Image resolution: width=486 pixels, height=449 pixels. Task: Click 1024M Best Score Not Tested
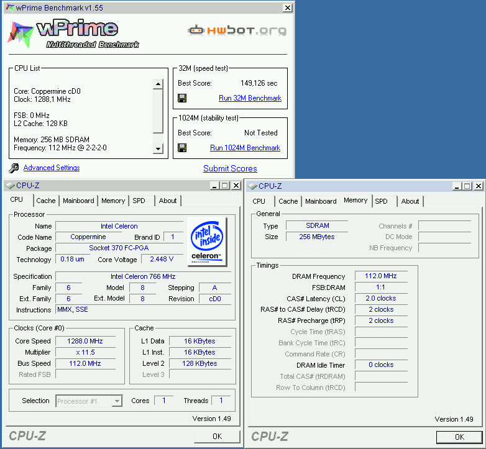[260, 133]
